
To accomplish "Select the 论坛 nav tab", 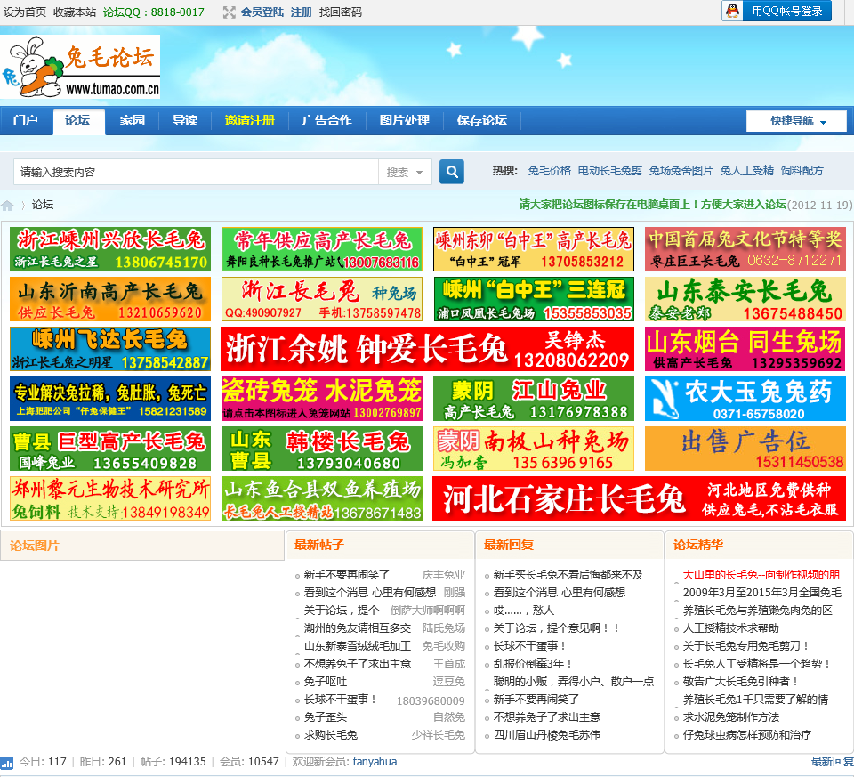I will 78,120.
